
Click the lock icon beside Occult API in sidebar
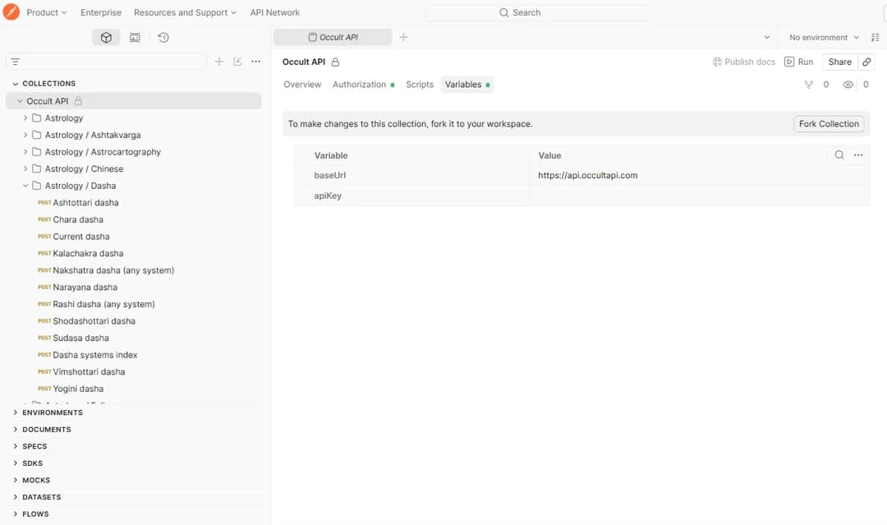pyautogui.click(x=79, y=101)
